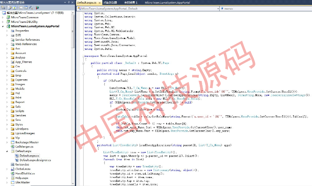312x186 pixels.
Task: Open the second editor tab after Default.aspx.cs
Action: click(110, 2)
